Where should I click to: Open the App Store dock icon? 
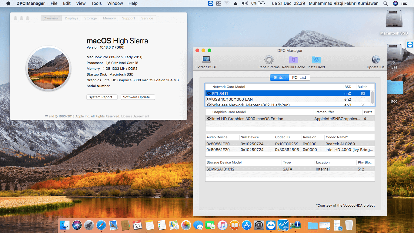tap(247, 225)
